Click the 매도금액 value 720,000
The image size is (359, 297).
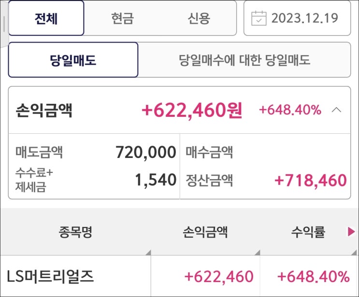point(146,153)
